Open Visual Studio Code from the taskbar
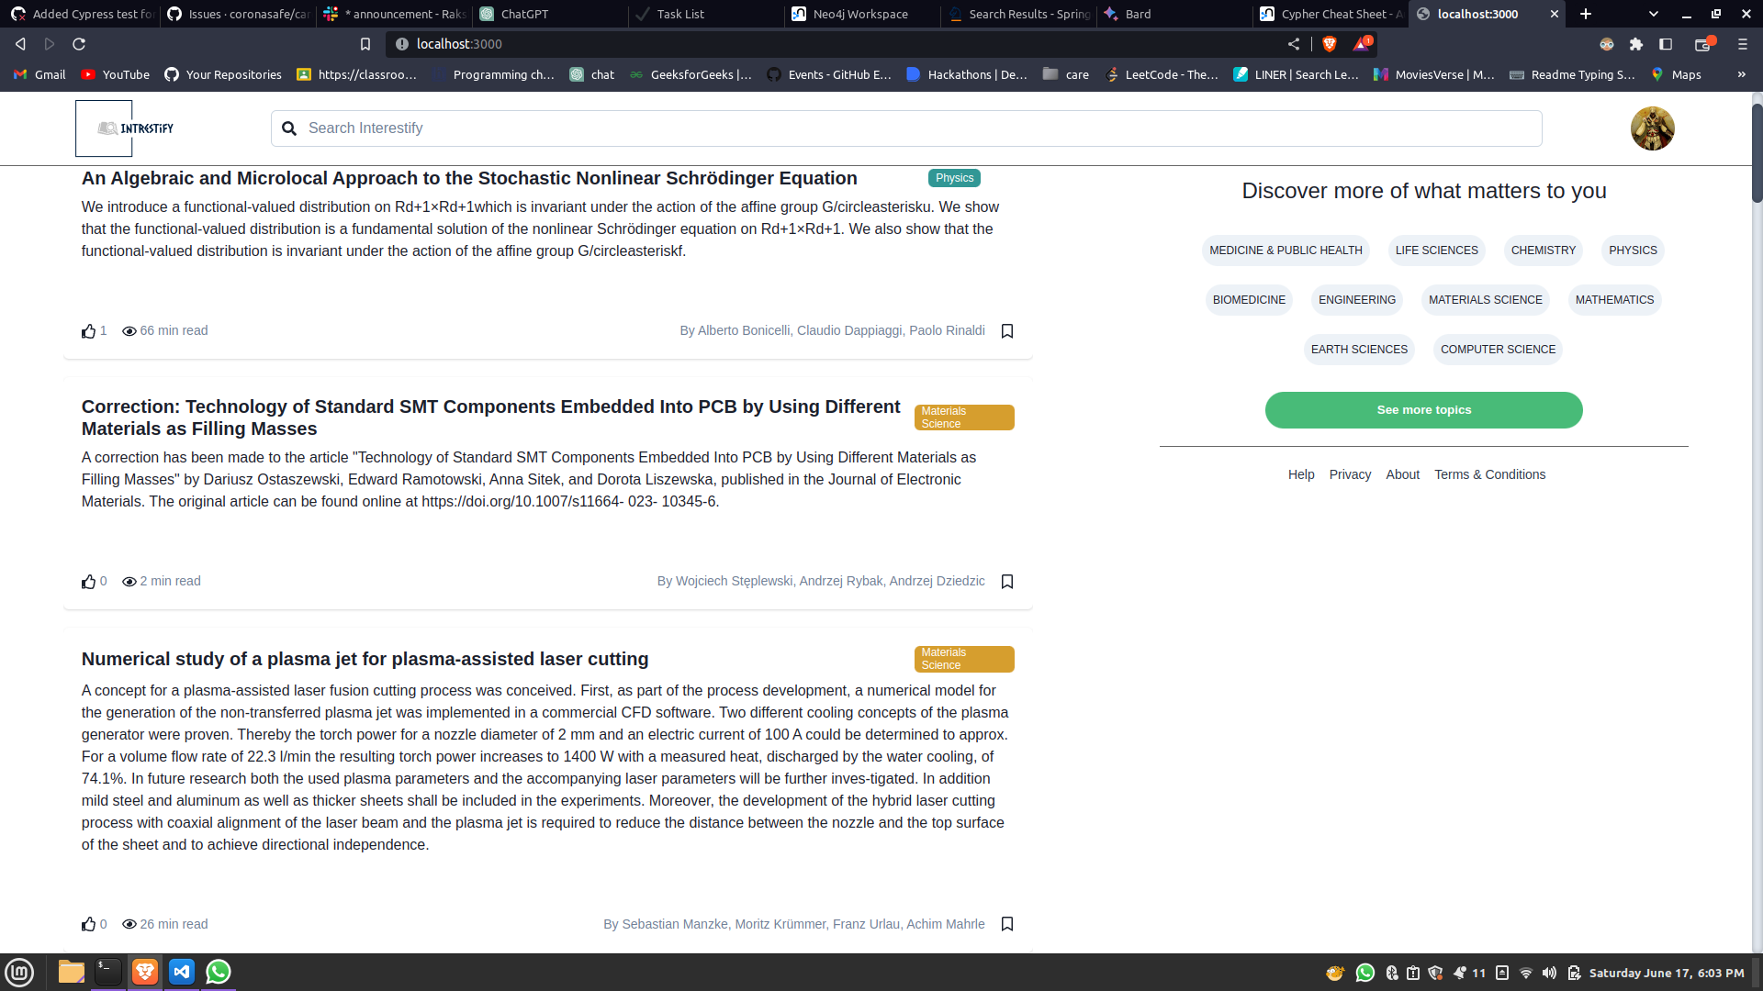Image resolution: width=1763 pixels, height=991 pixels. pyautogui.click(x=182, y=972)
